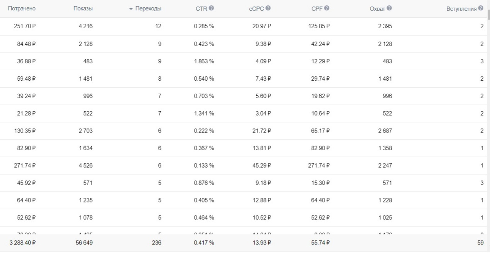The width and height of the screenshot is (490, 253).
Task: Sort table by Потрачено column
Action: tap(22, 8)
